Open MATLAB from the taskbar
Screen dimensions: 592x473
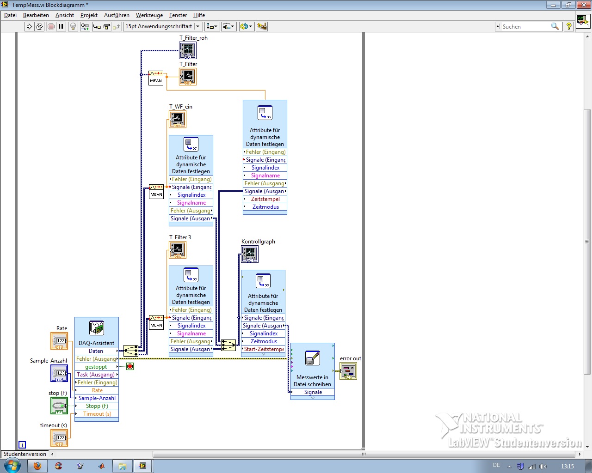[101, 466]
